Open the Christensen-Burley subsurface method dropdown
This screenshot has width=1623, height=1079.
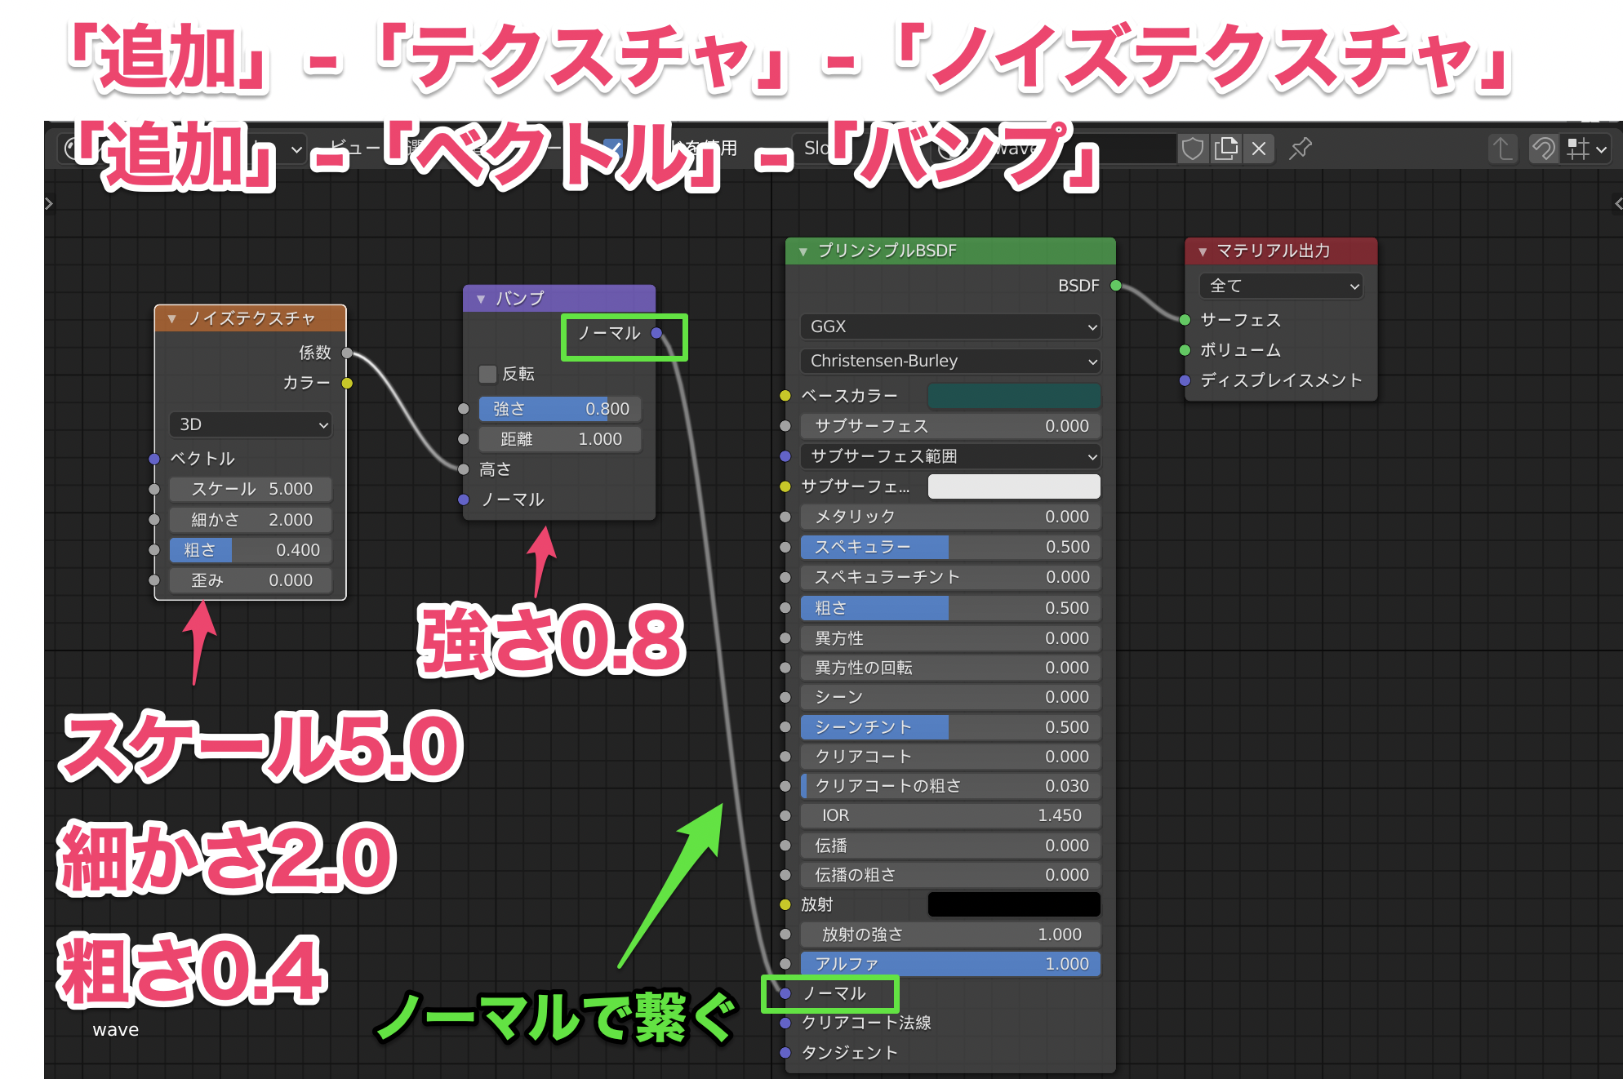tap(949, 361)
